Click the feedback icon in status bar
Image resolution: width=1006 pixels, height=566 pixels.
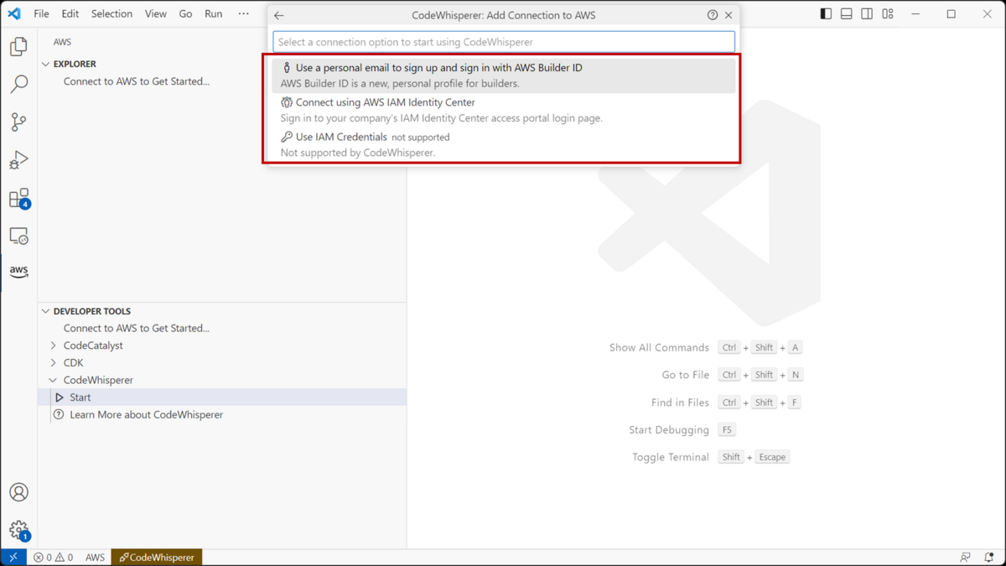click(965, 557)
